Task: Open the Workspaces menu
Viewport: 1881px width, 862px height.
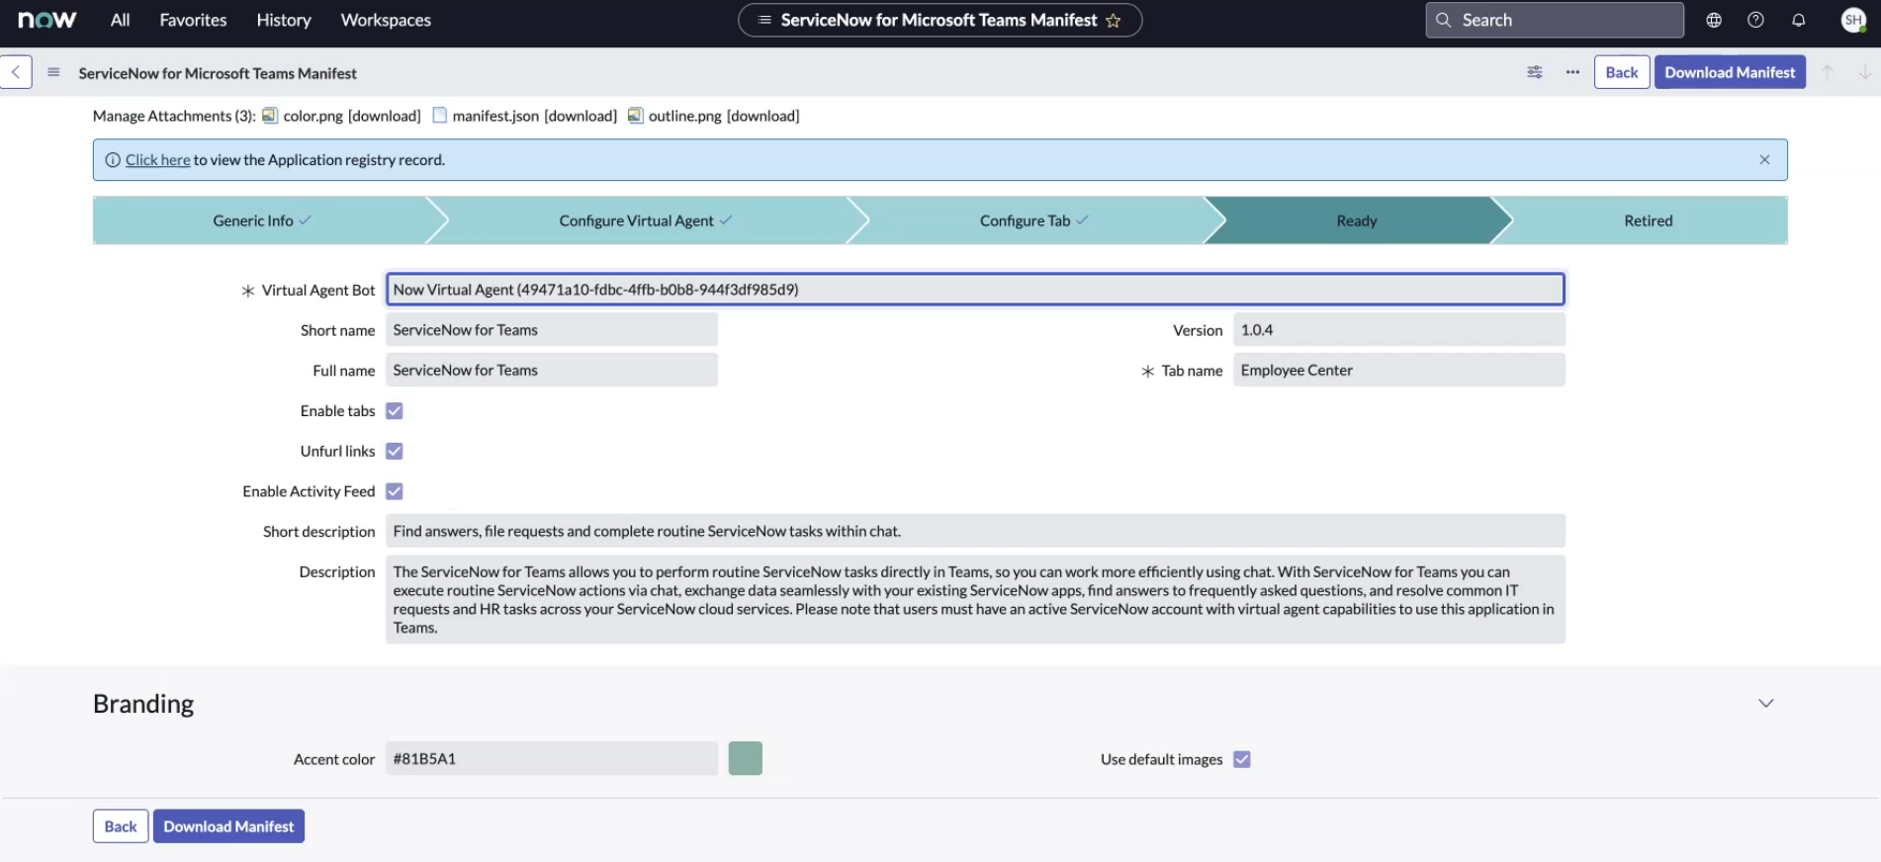Action: [386, 20]
